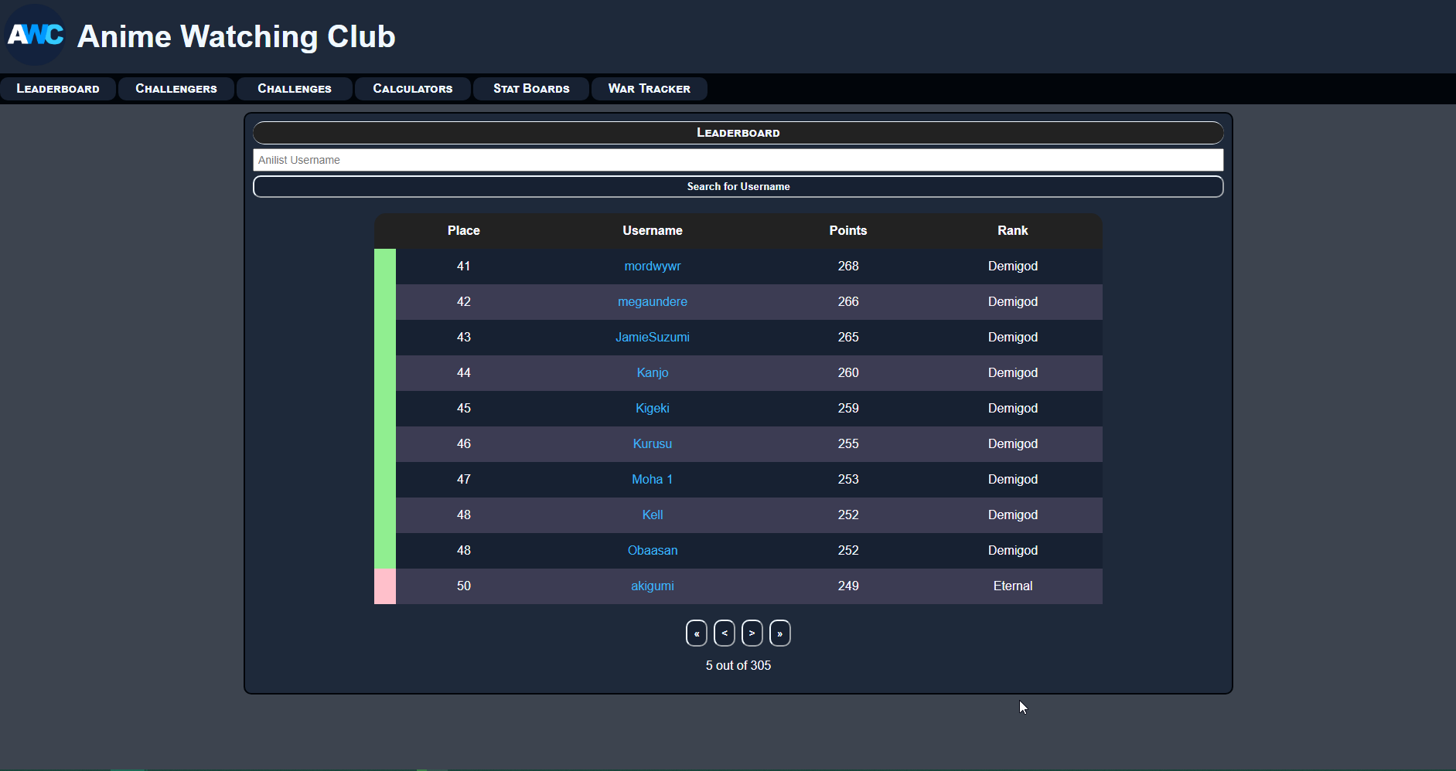Open mordwywr's profile link

[x=653, y=267]
